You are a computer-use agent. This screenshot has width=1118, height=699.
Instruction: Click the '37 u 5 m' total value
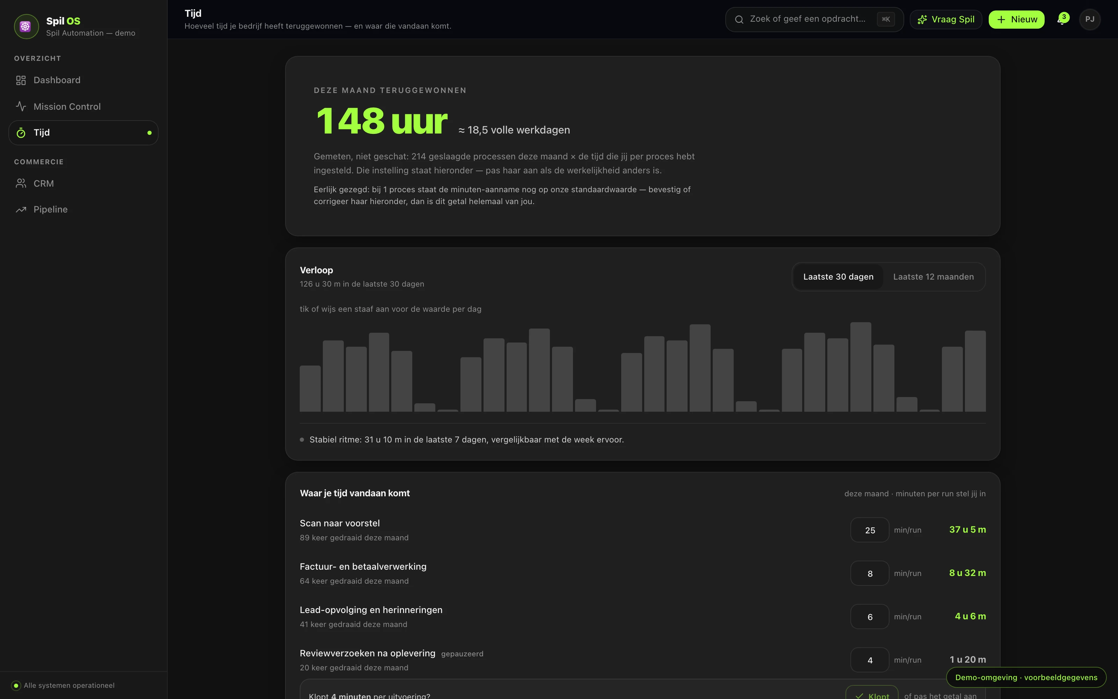(x=967, y=530)
